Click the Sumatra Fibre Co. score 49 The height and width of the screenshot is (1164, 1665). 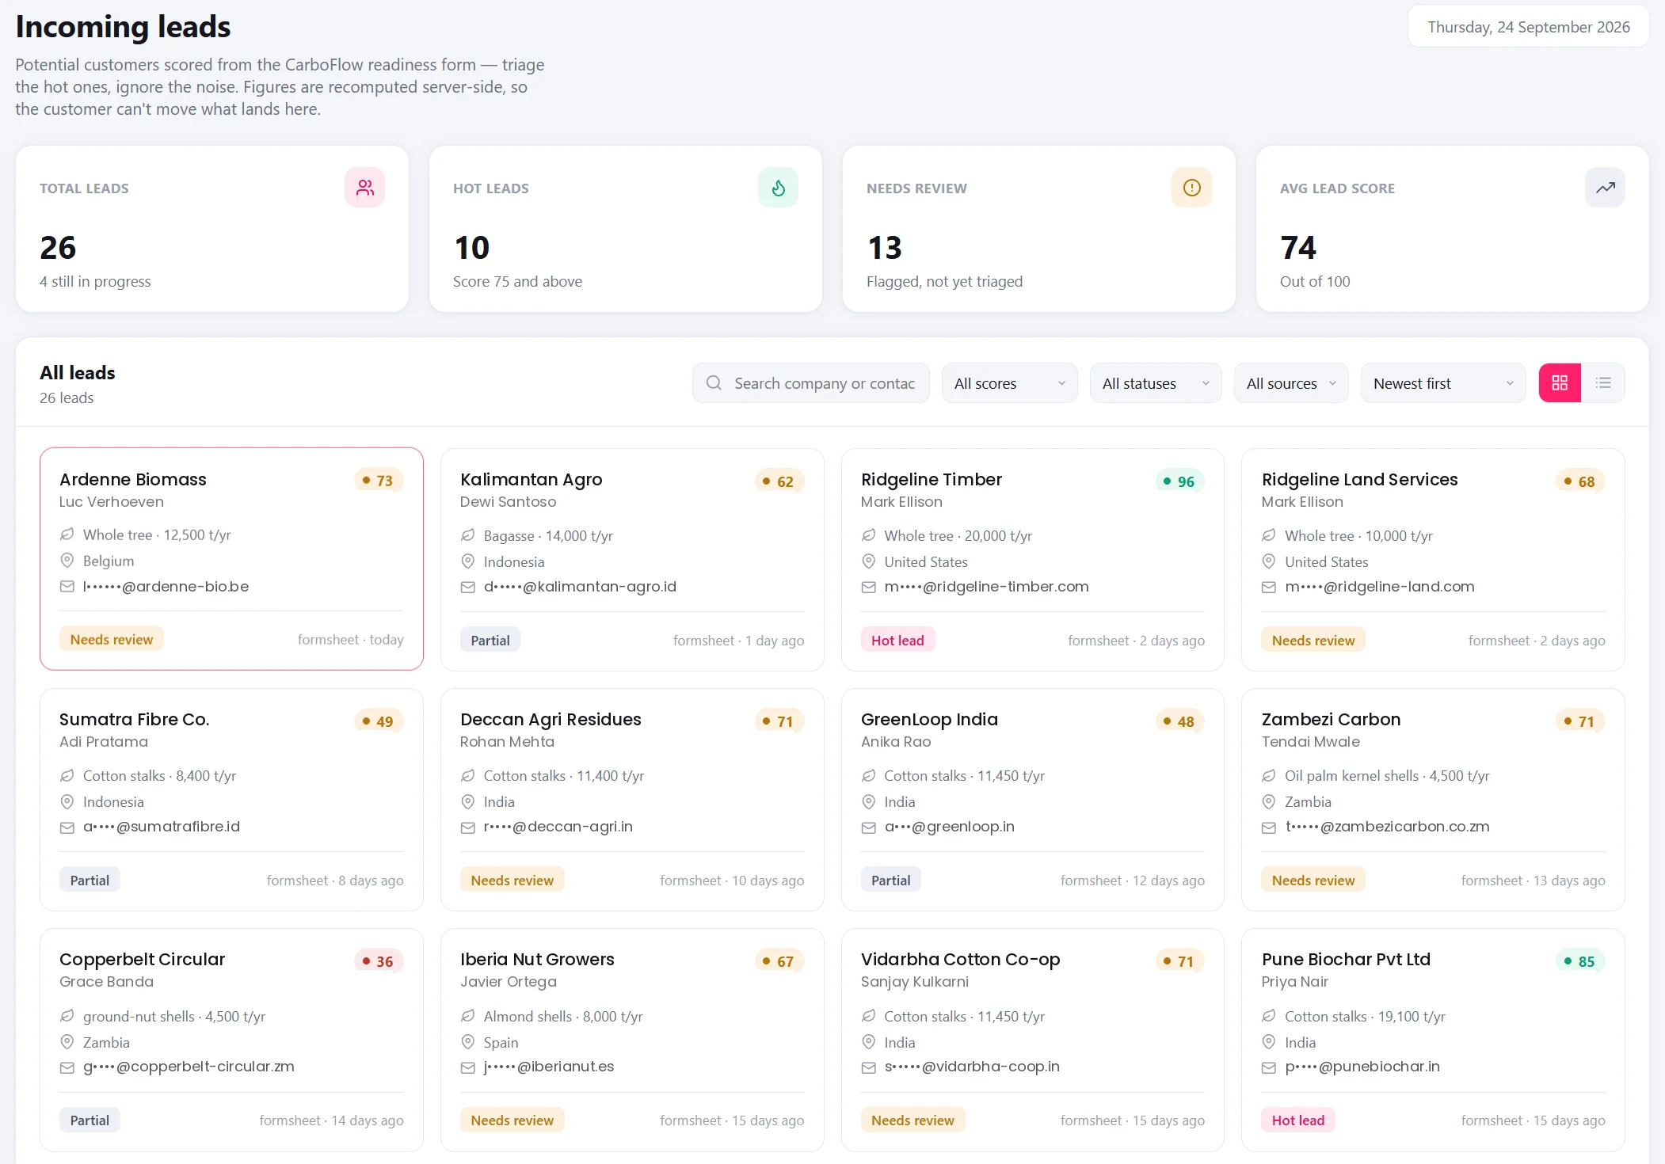[x=379, y=721]
